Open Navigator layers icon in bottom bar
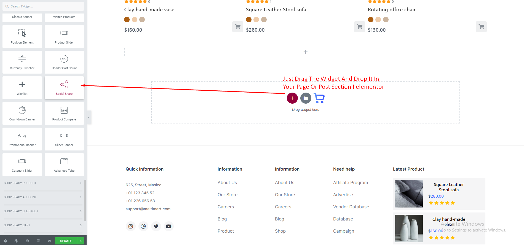524x245 pixels. coord(16,241)
